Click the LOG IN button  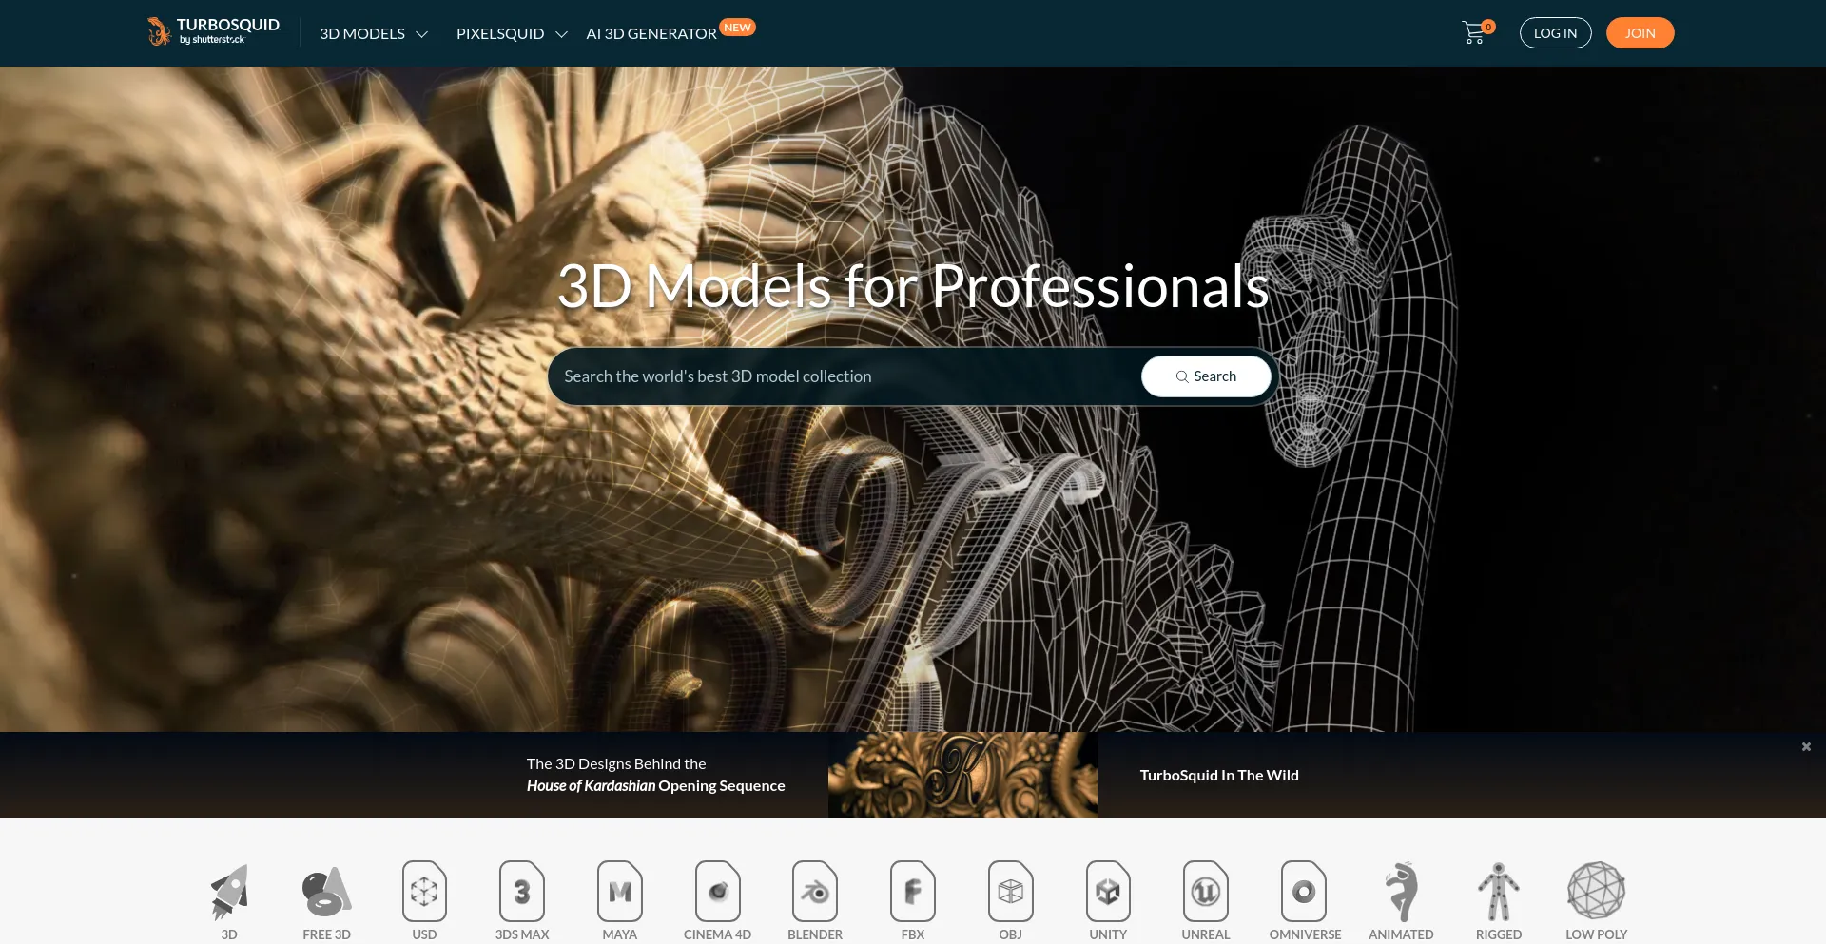pyautogui.click(x=1555, y=33)
